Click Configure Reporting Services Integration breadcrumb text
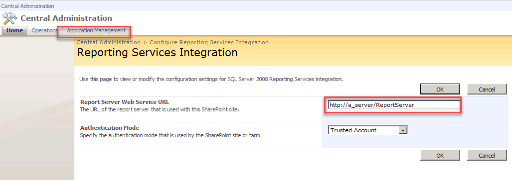The image size is (512, 180). (x=209, y=42)
